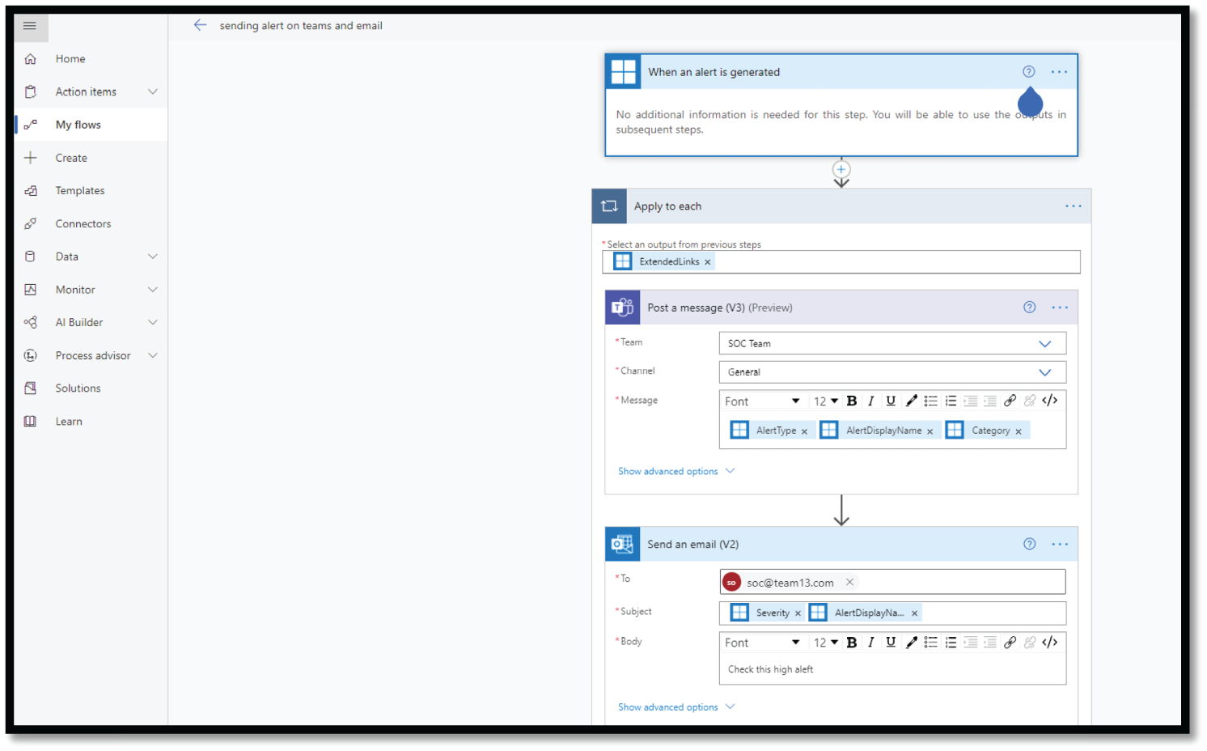Open help for 'When an alert is generated'
The width and height of the screenshot is (1207, 751).
(1029, 72)
